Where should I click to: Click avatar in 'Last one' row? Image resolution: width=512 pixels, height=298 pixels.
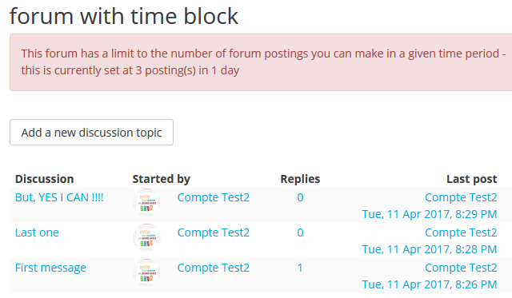[x=146, y=238]
